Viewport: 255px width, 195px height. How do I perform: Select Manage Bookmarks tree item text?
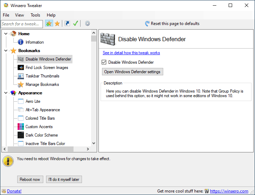click(42, 84)
